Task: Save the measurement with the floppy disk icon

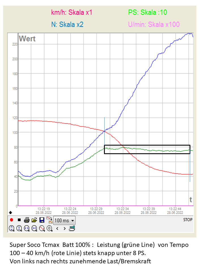Action: pyautogui.click(x=42, y=220)
